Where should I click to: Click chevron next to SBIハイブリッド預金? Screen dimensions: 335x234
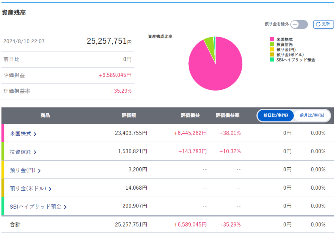click(65, 207)
